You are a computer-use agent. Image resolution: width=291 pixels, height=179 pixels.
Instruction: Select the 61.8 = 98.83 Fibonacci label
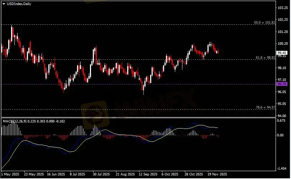tap(266, 58)
